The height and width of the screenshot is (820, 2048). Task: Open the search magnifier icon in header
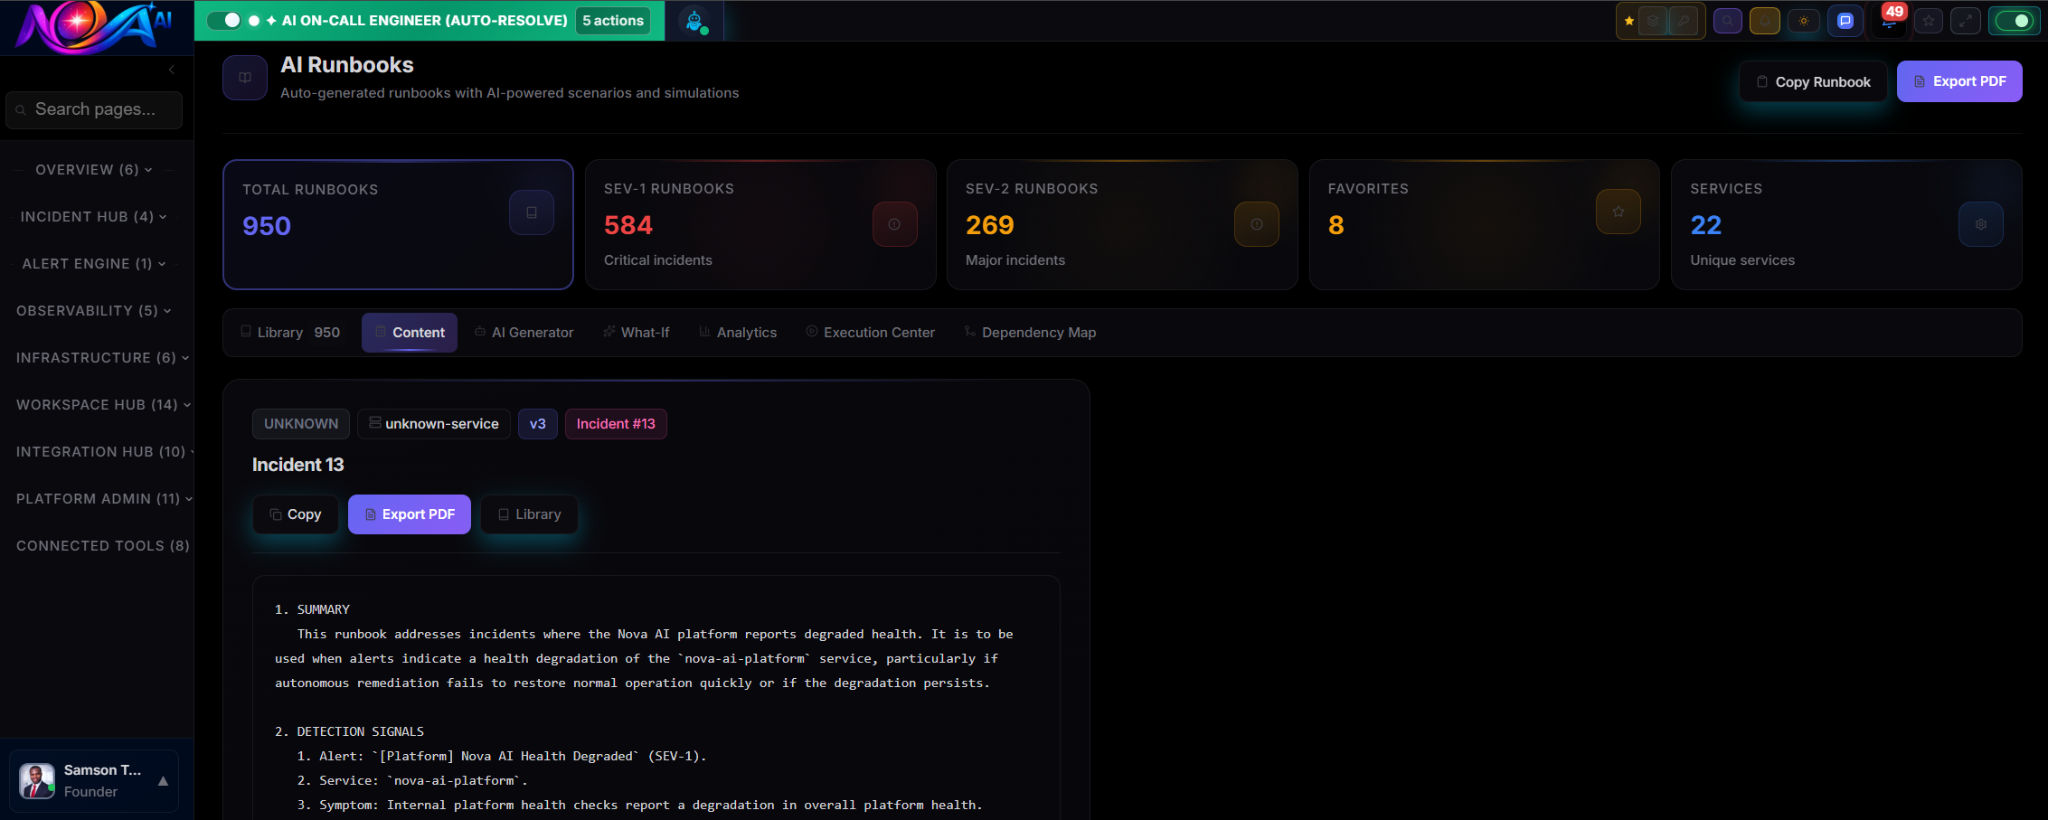pyautogui.click(x=1727, y=21)
